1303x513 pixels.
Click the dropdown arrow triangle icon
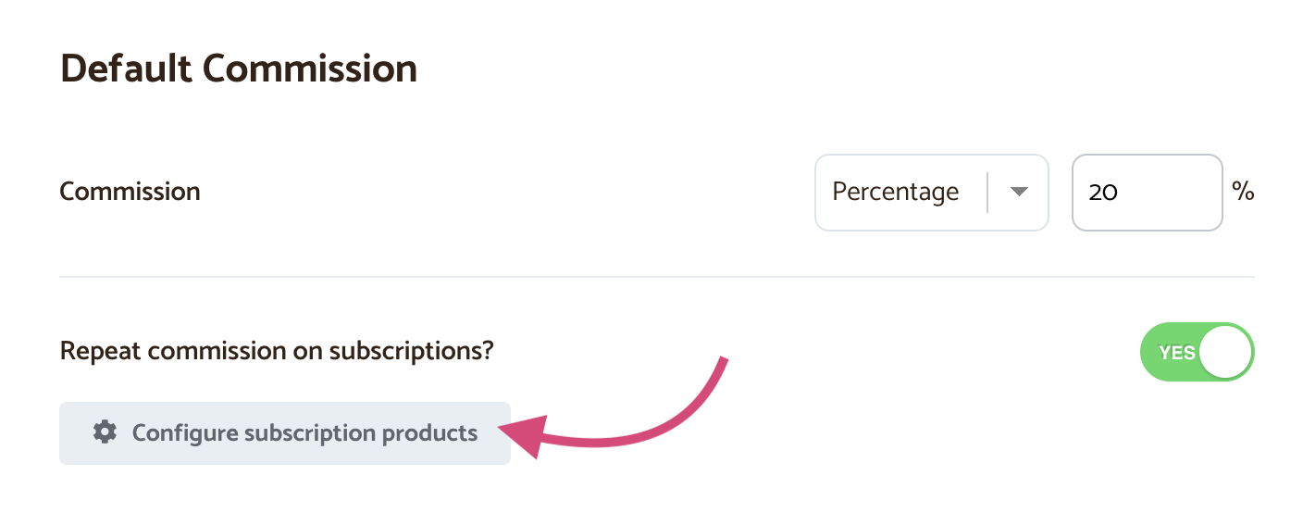click(1019, 192)
